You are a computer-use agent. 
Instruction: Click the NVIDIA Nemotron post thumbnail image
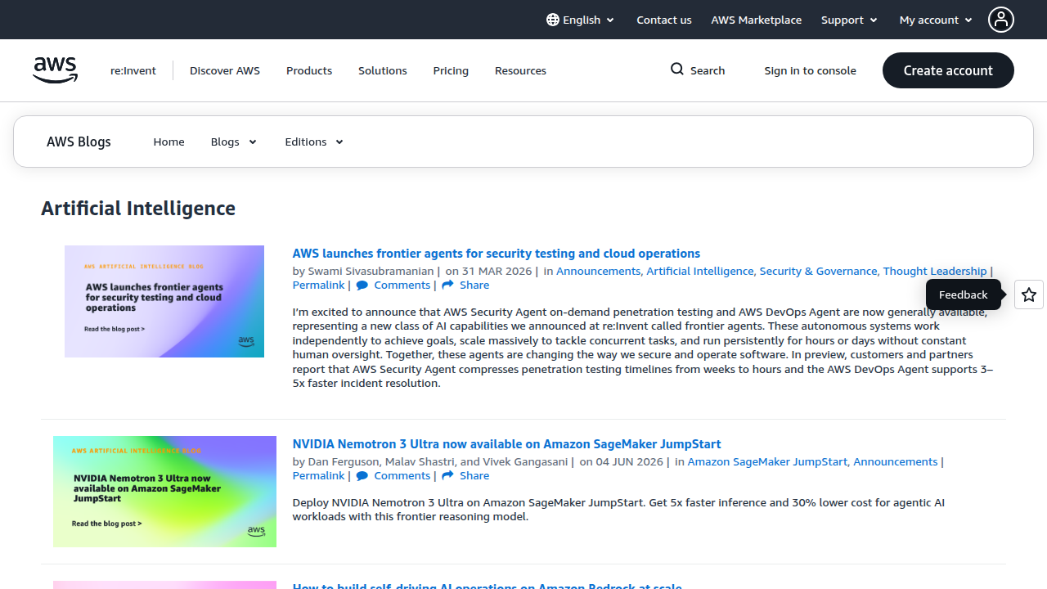pos(164,492)
